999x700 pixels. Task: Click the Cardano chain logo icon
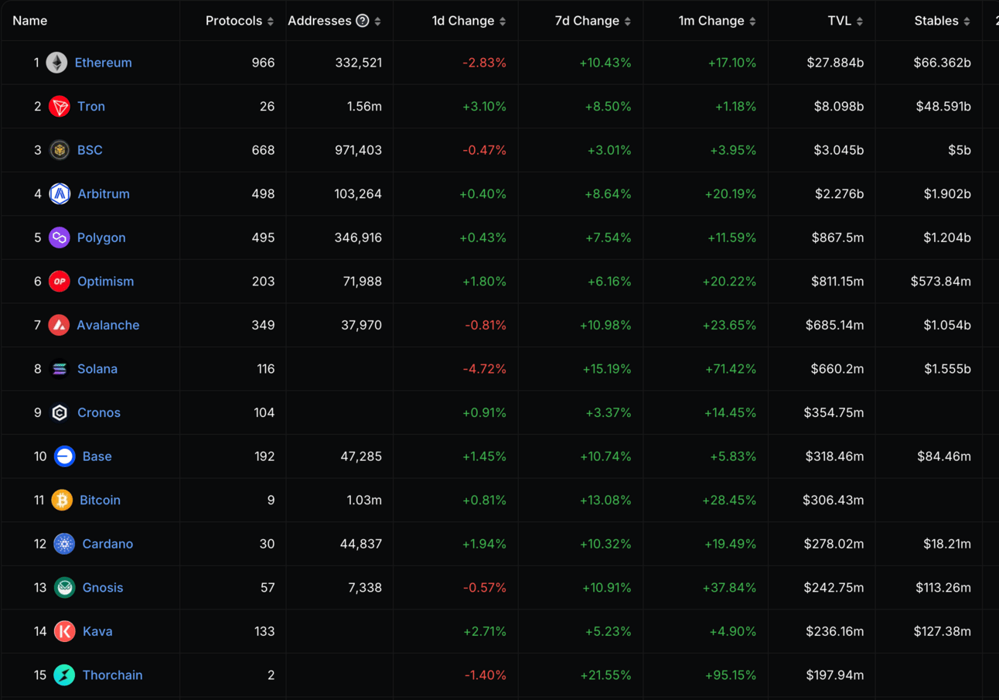[64, 544]
